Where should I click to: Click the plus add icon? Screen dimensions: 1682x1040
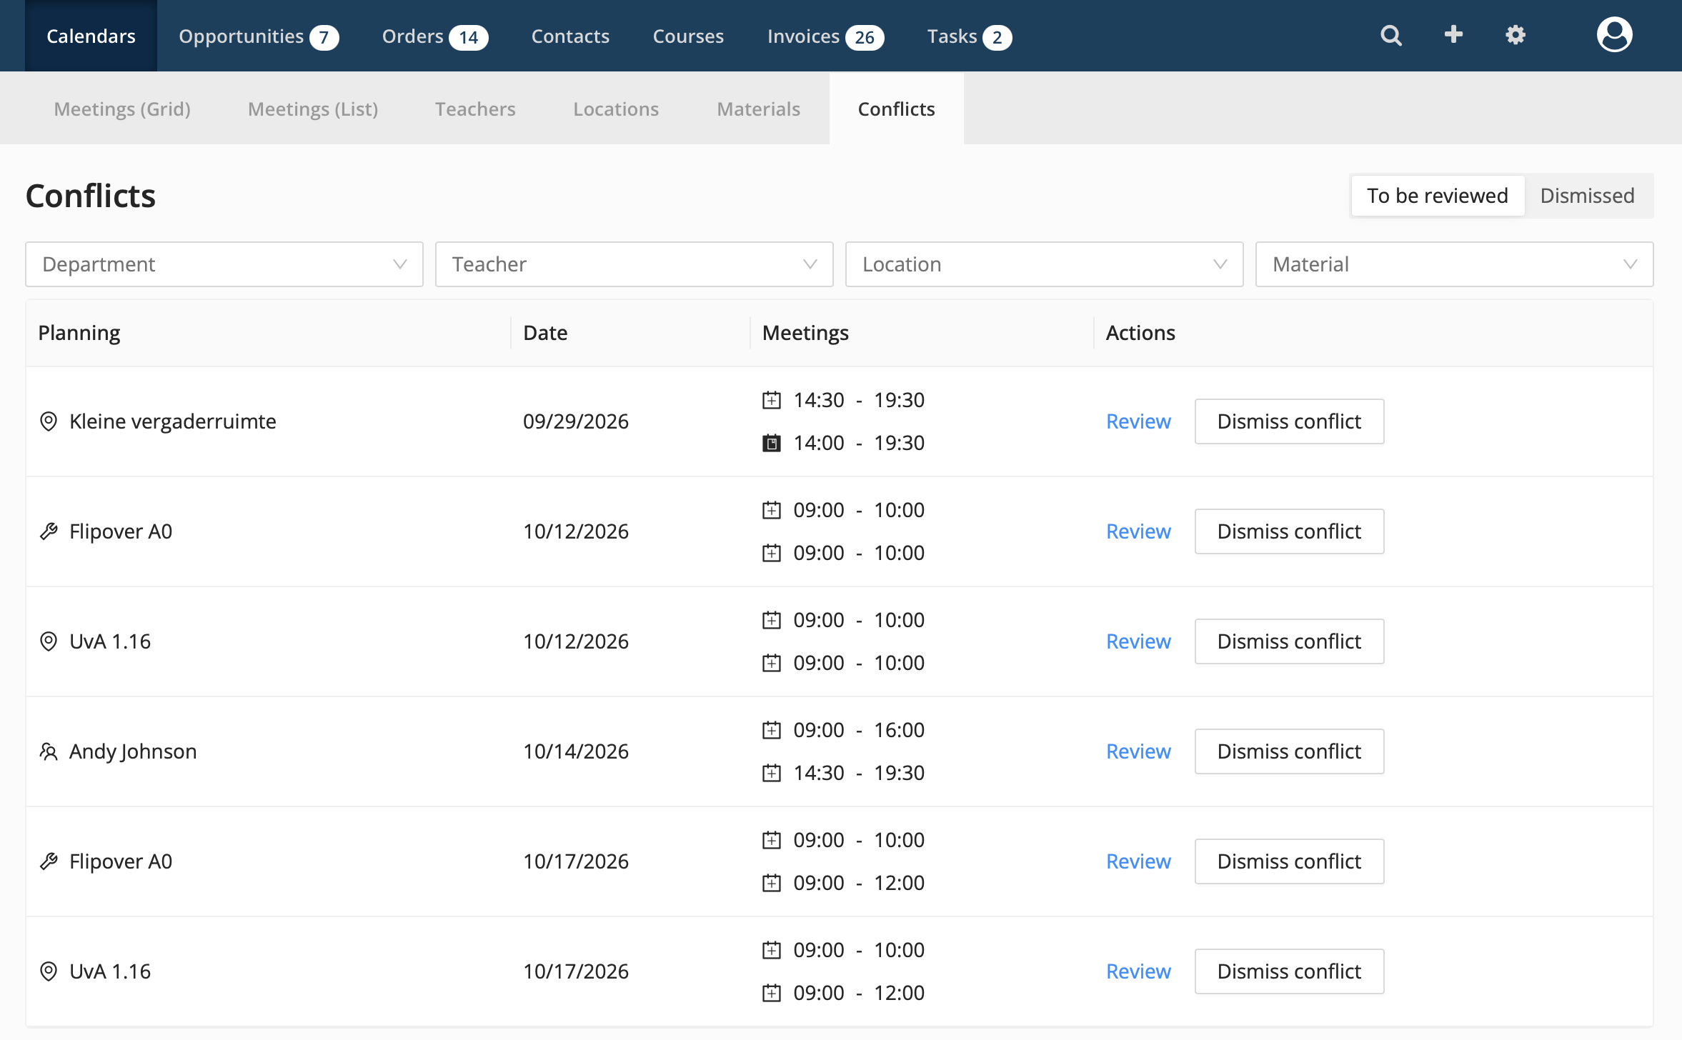coord(1453,34)
